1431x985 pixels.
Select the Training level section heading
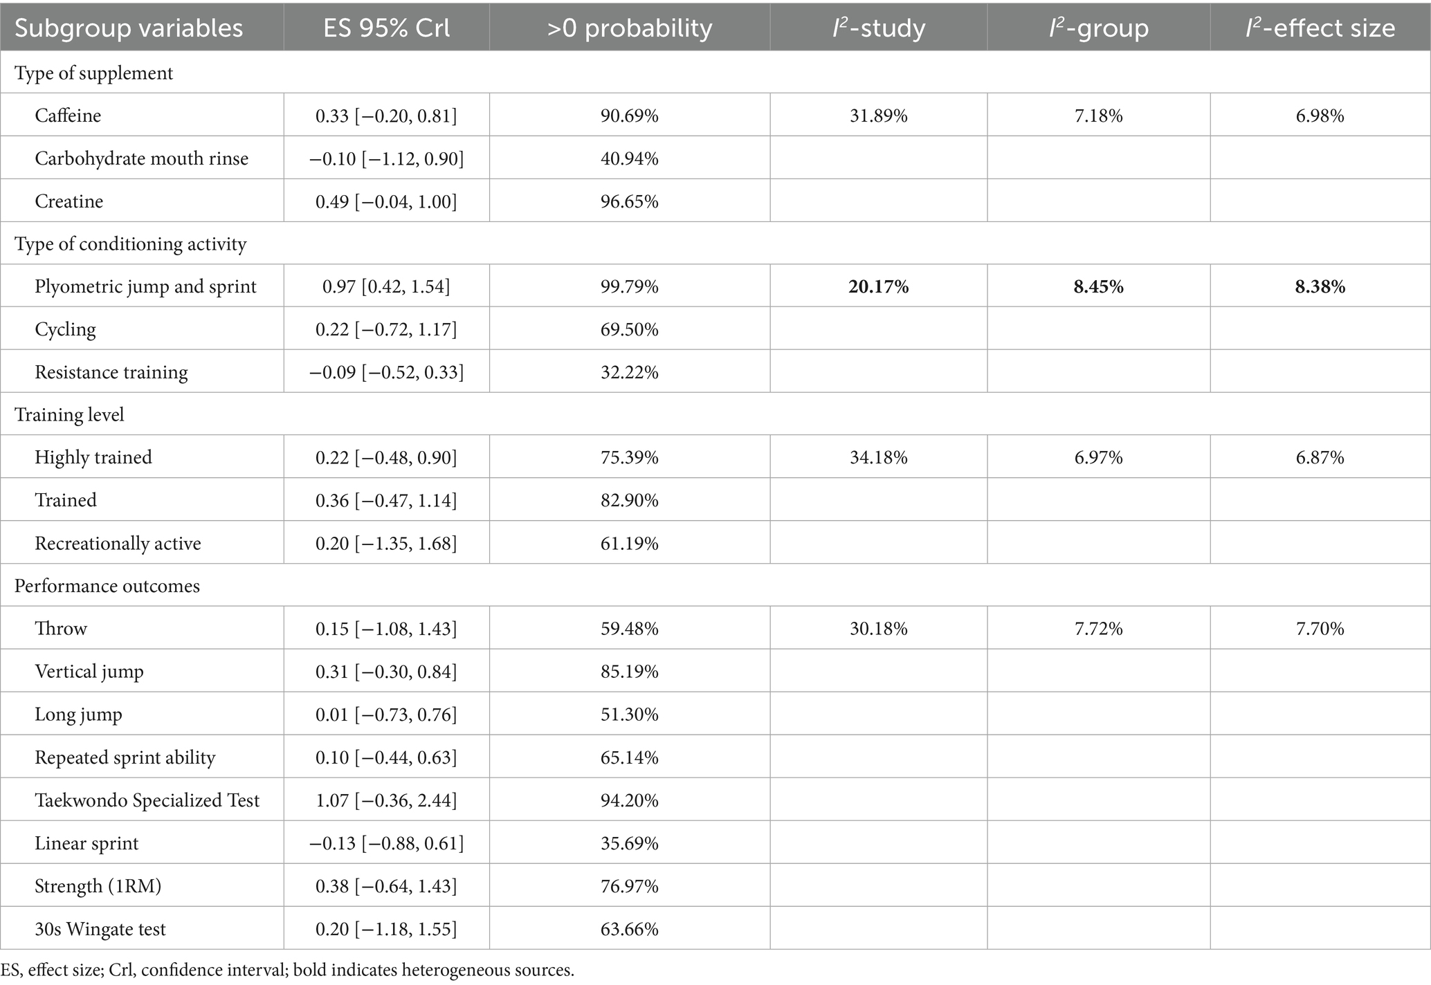pos(69,415)
